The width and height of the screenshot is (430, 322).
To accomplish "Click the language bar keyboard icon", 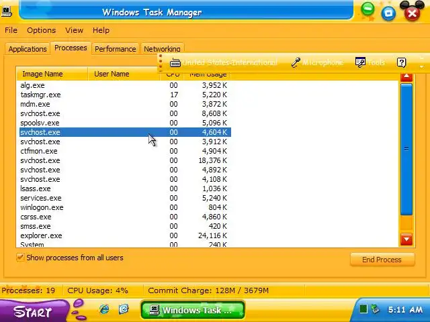I will point(175,62).
